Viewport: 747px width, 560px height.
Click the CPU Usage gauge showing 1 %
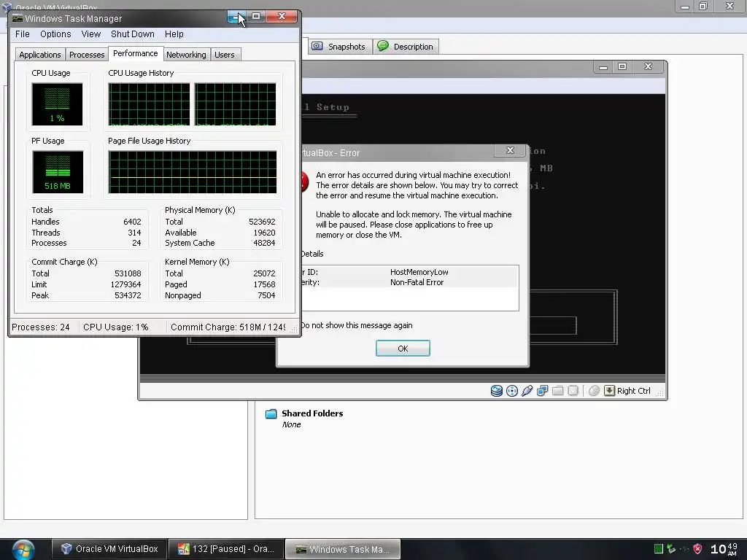pyautogui.click(x=57, y=104)
